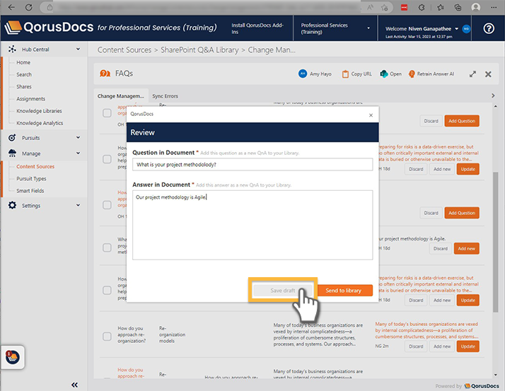The width and height of the screenshot is (505, 391).
Task: Collapse the Hub Central section chevron
Action: point(78,49)
